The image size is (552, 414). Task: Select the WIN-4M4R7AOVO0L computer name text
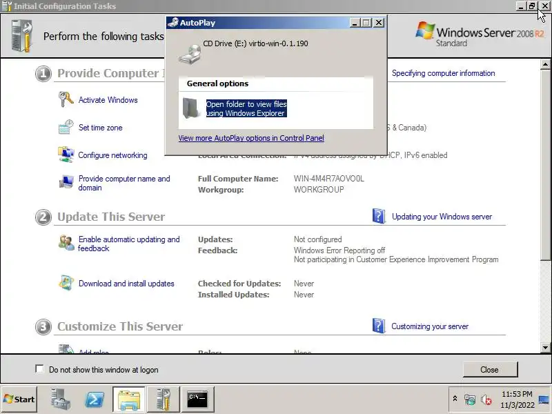(x=329, y=179)
